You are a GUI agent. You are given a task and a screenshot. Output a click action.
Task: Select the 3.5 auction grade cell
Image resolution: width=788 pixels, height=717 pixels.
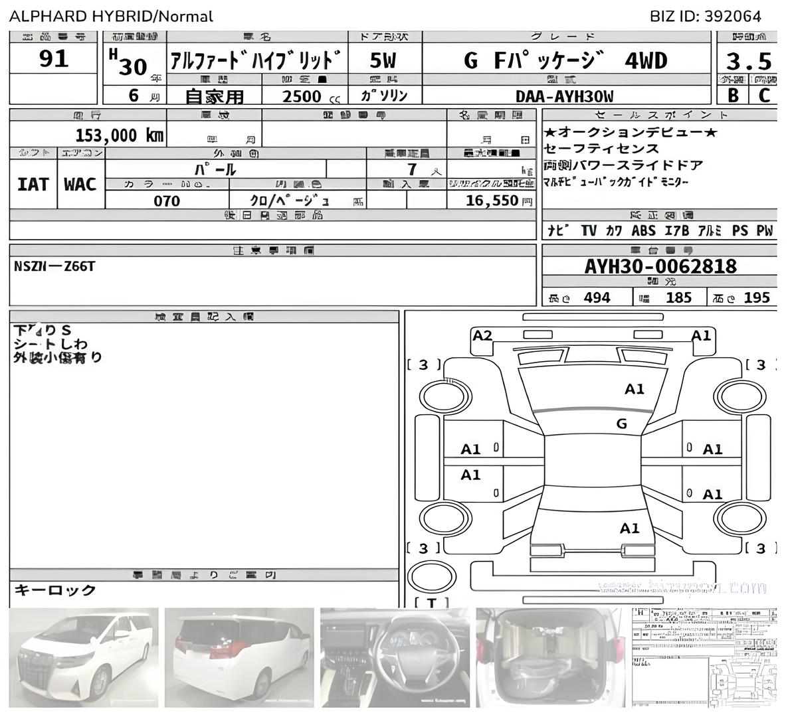tap(748, 62)
